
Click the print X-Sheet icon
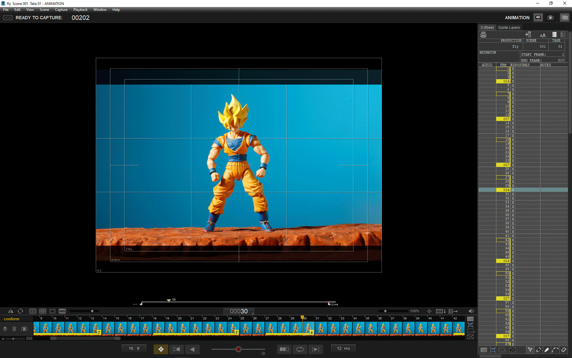483,35
